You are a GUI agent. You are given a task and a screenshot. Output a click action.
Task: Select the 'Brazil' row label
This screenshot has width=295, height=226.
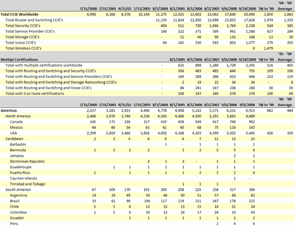15,200
